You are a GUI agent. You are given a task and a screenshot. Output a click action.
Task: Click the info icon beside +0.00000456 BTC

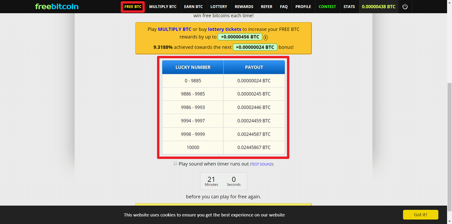(266, 37)
